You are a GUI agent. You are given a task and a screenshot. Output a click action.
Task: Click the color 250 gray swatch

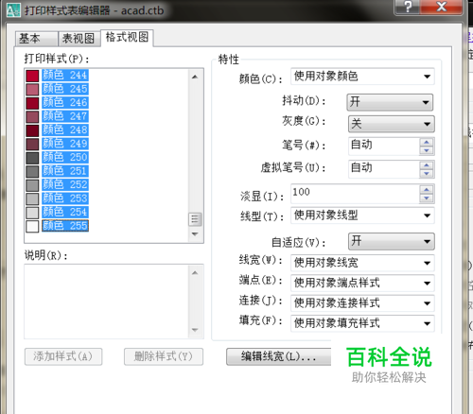32,158
